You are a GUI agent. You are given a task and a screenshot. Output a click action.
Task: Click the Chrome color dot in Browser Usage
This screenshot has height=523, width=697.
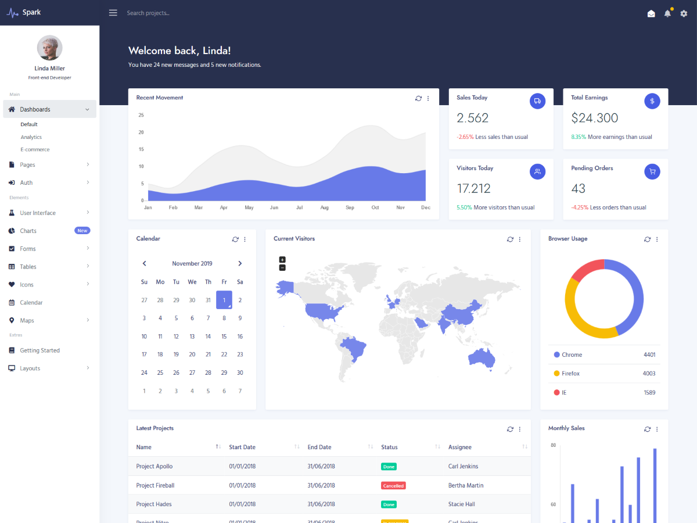pos(556,354)
